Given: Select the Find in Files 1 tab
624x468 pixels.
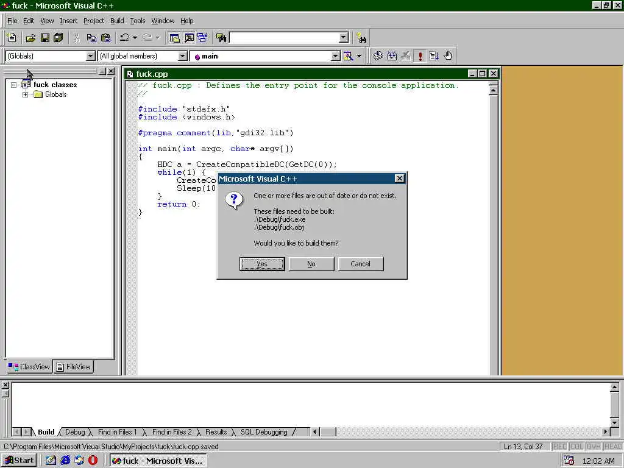Looking at the screenshot, I should [117, 432].
